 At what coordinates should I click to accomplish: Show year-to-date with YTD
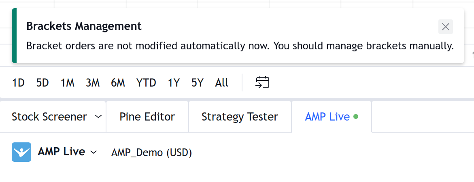click(146, 83)
